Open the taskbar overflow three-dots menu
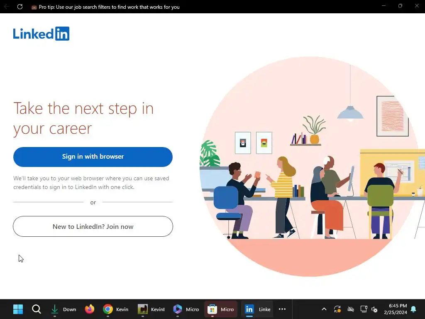This screenshot has width=425, height=319. pos(282,309)
